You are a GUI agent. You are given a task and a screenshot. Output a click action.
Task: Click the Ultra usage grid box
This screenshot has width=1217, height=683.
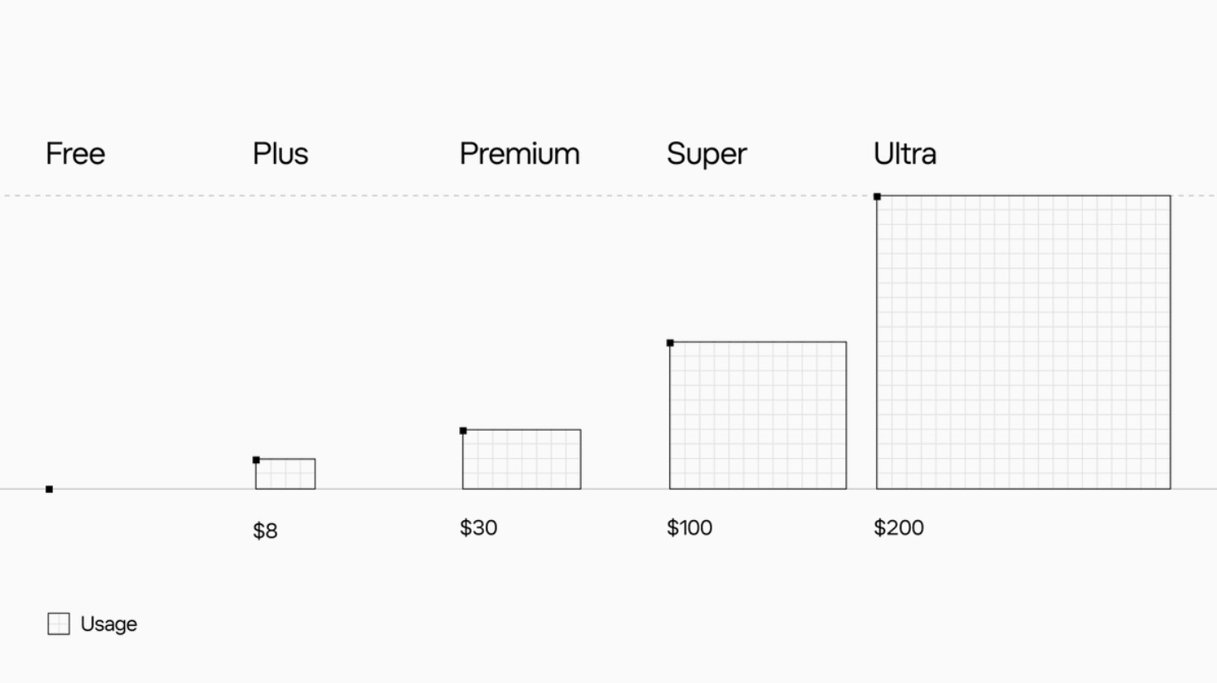[1023, 342]
